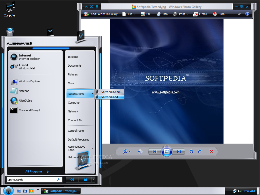Screen dimensions: 260x195
Task: Click the clock showing 7:57 AM
Action: [x=249, y=191]
